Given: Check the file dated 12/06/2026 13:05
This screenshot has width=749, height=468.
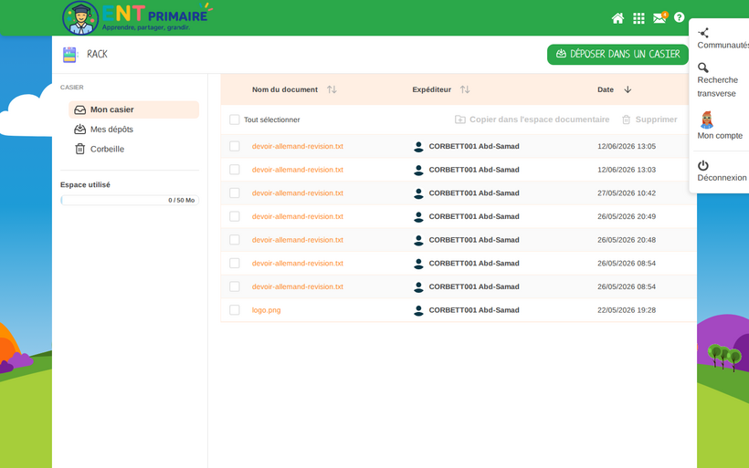Looking at the screenshot, I should click(235, 146).
